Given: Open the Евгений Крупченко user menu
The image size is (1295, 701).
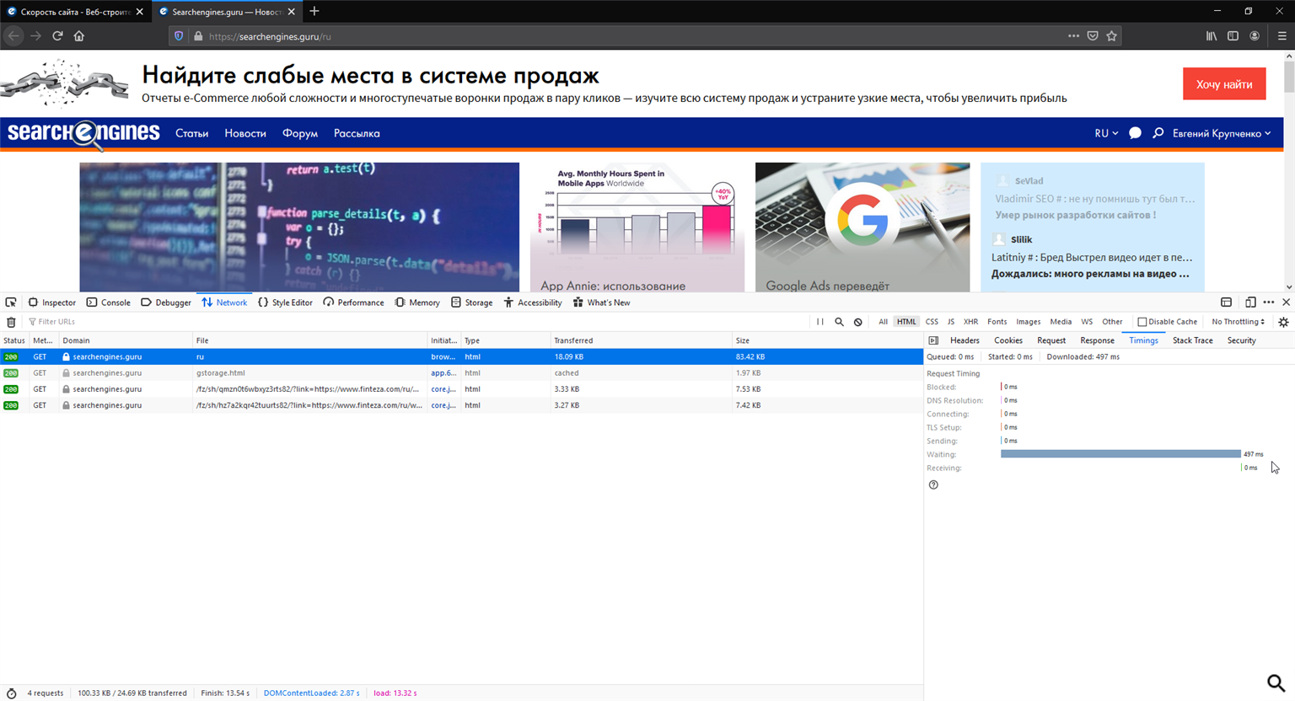Looking at the screenshot, I should 1221,133.
